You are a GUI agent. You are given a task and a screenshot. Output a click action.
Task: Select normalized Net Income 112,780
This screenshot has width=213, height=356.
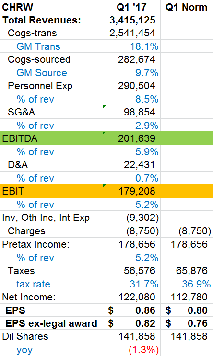click(189, 297)
